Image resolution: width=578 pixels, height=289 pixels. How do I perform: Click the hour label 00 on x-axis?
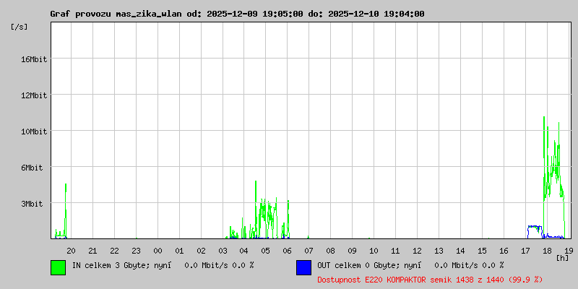click(158, 251)
